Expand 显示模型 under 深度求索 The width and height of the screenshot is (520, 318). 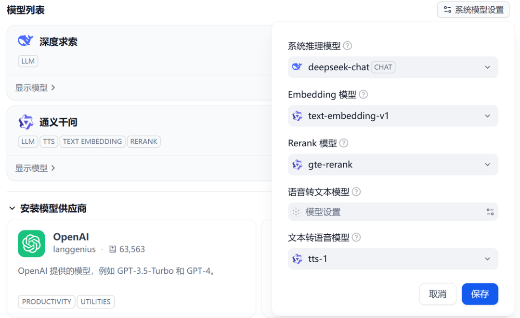35,88
